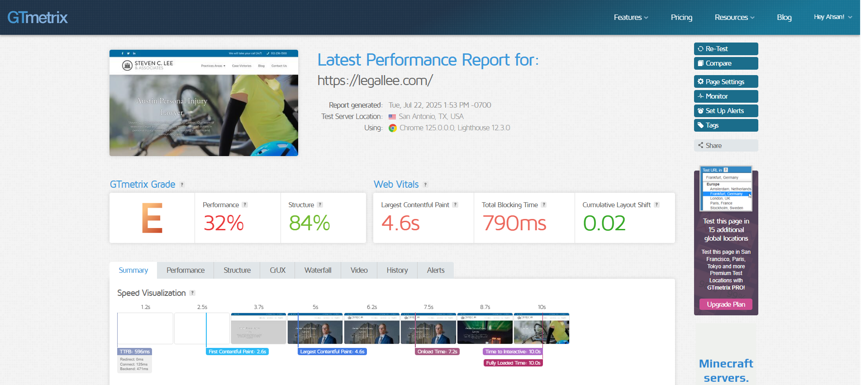Click the GTmetrix Grade help icon

pyautogui.click(x=182, y=185)
